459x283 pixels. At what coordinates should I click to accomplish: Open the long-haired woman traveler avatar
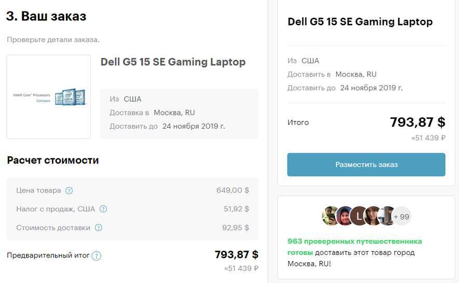[373, 215]
